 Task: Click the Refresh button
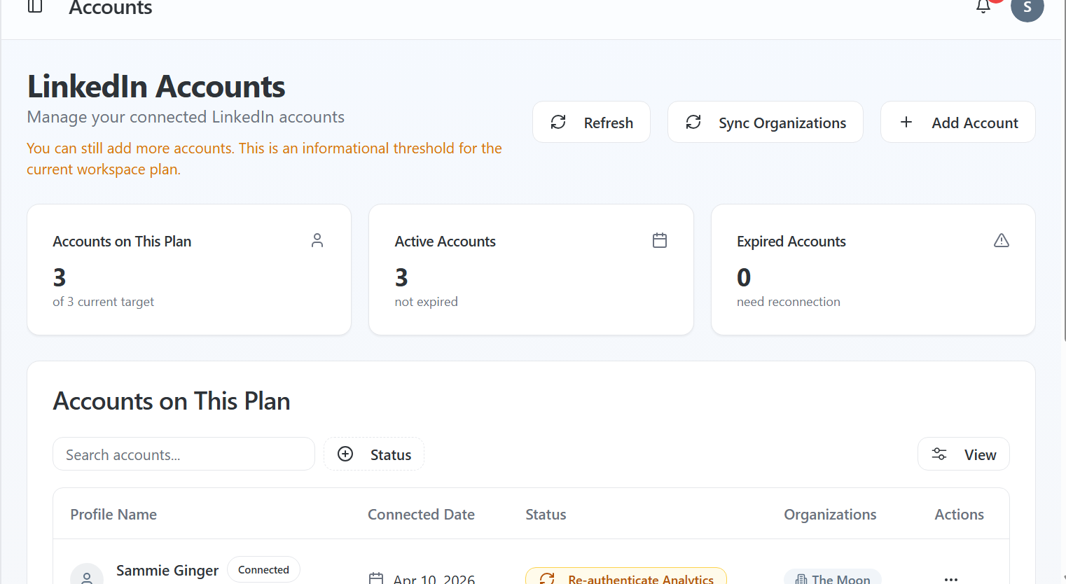click(x=591, y=123)
